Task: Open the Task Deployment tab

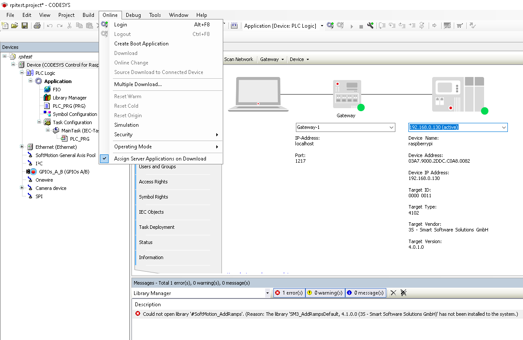Action: [173, 227]
